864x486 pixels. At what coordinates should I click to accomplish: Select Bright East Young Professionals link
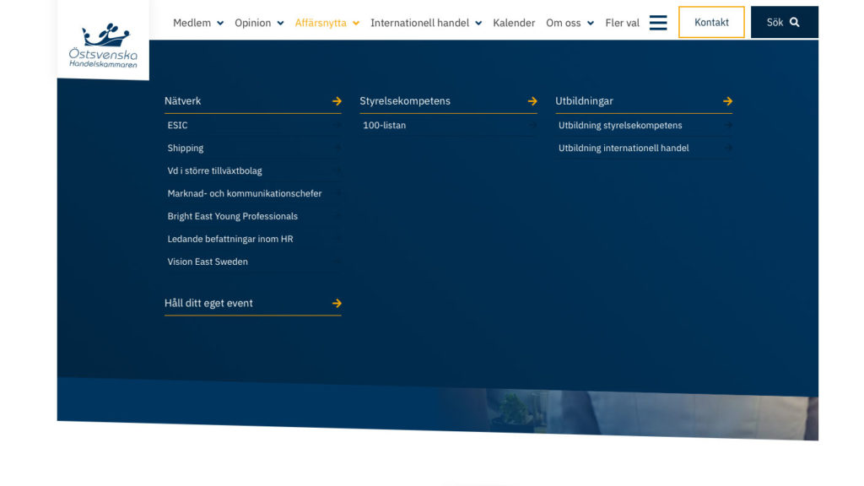233,217
